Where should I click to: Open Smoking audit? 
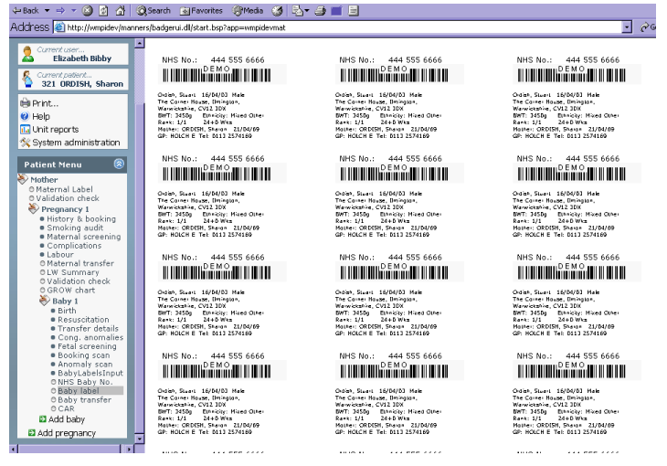click(x=75, y=228)
